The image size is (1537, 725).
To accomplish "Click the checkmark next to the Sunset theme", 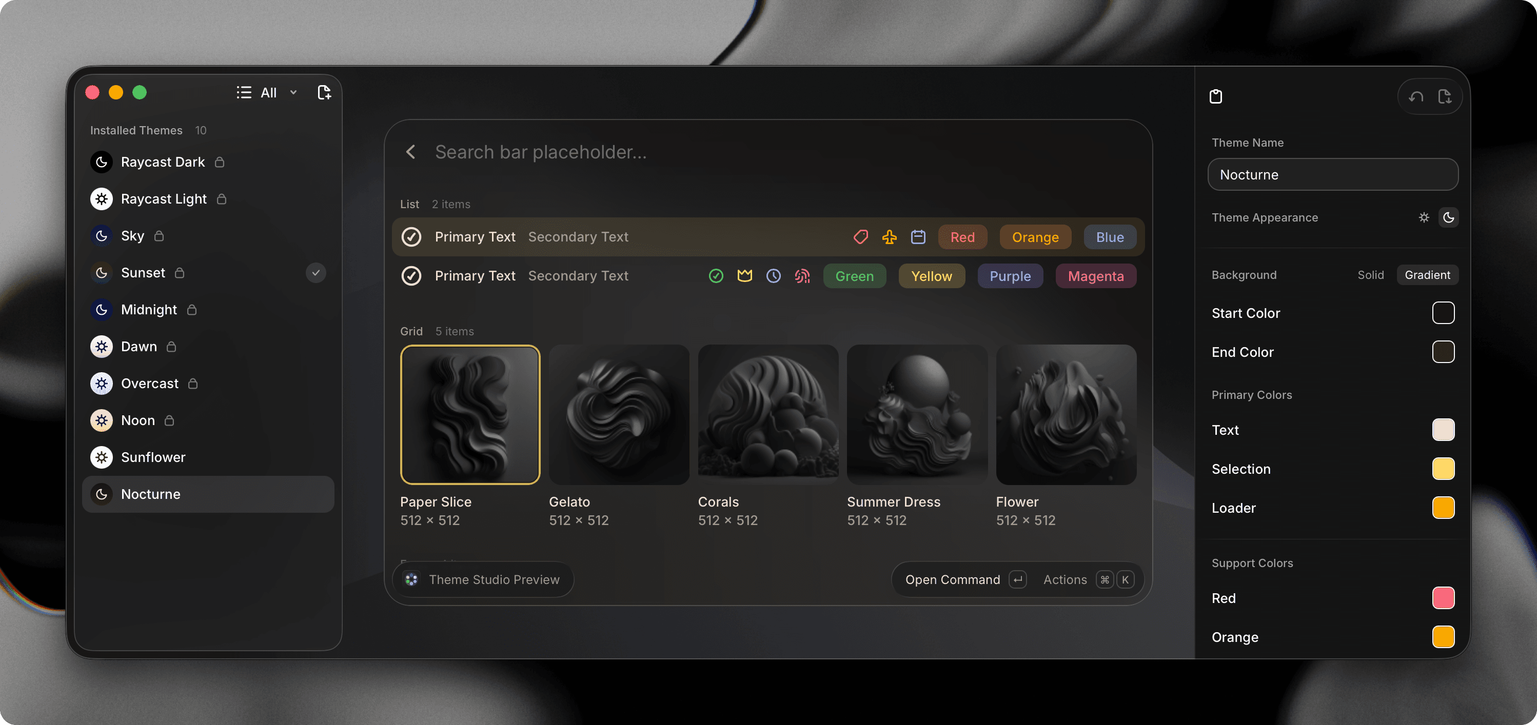I will point(316,272).
